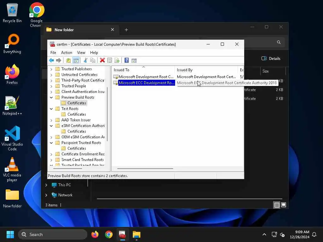This screenshot has height=242, width=323.
Task: Open Help with blue question icon
Action: (127, 60)
